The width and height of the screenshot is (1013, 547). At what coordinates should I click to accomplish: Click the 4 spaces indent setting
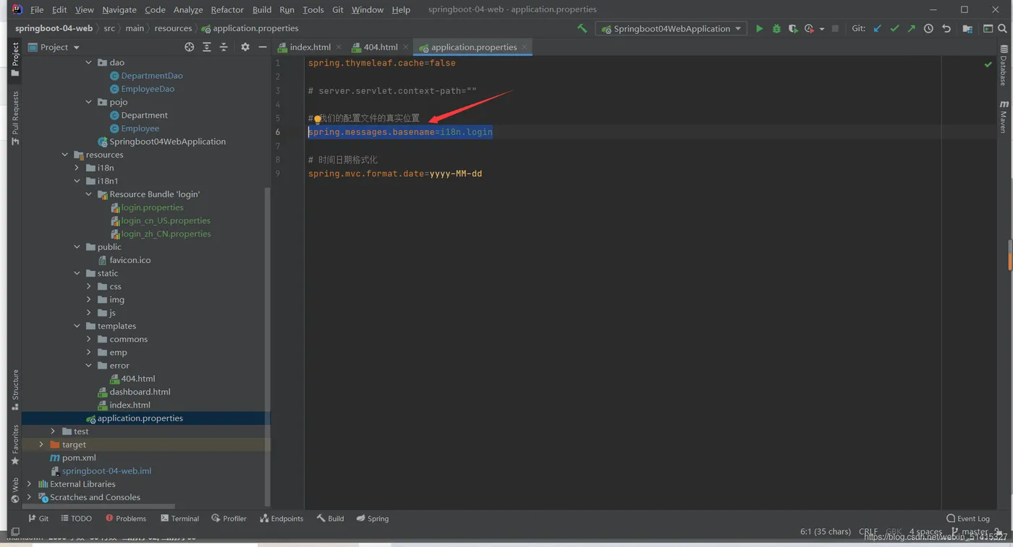click(925, 531)
